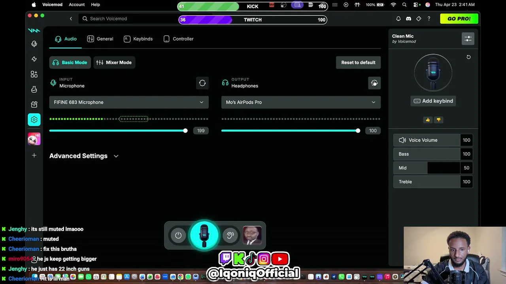Image resolution: width=506 pixels, height=284 pixels.
Task: Click the output value 100
Action: click(373, 131)
